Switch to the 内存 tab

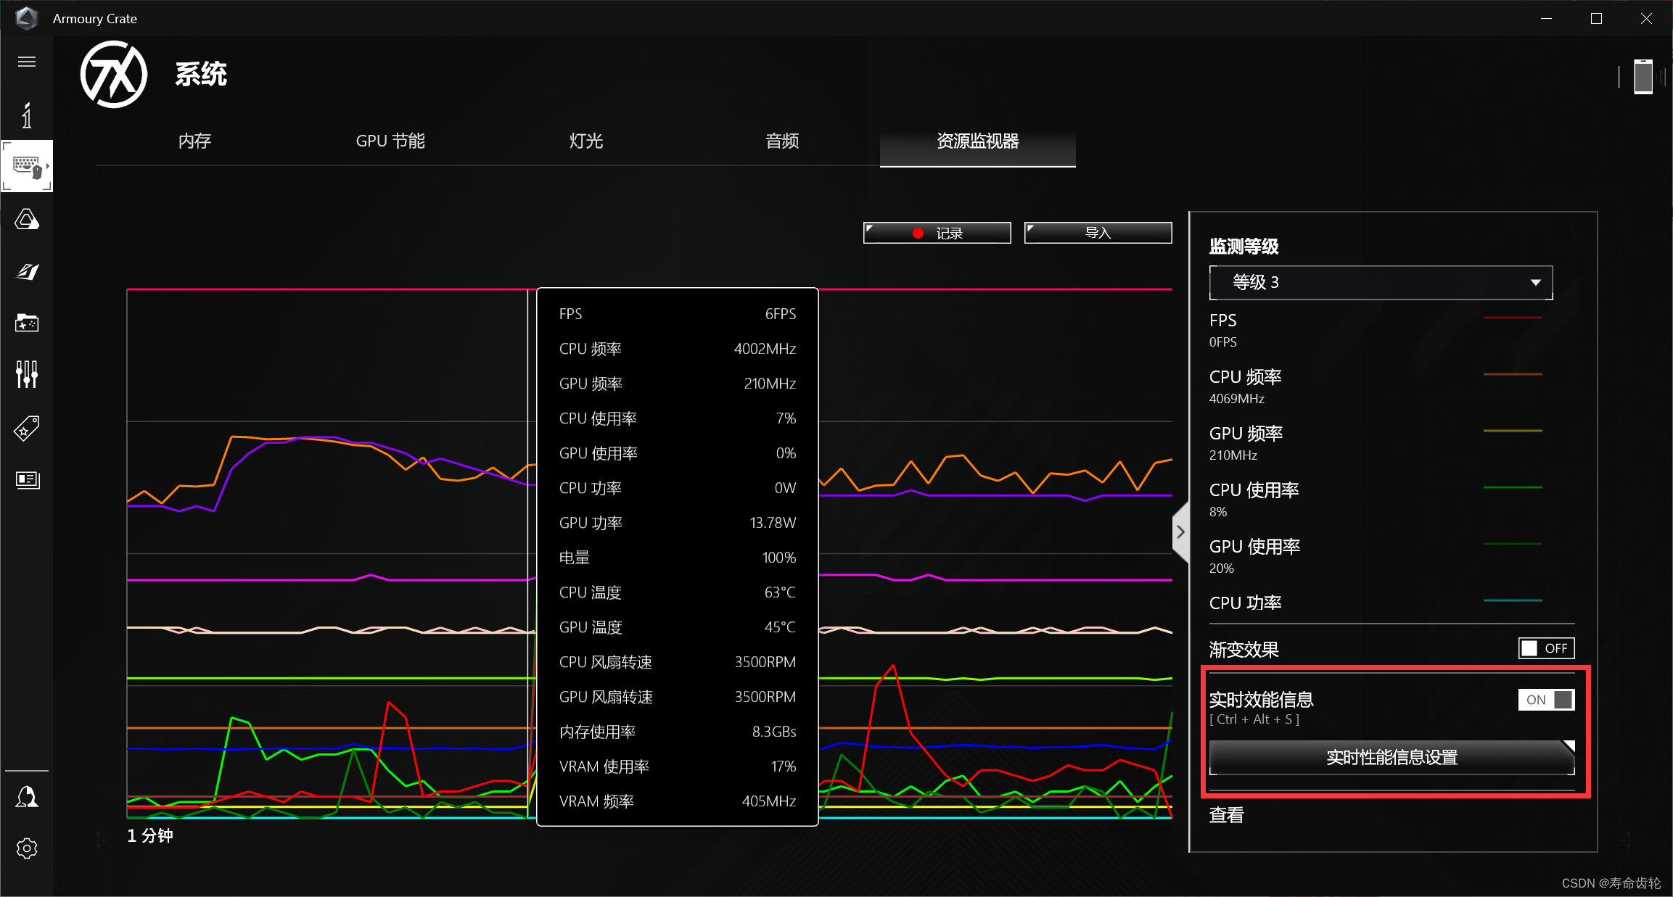tap(194, 141)
